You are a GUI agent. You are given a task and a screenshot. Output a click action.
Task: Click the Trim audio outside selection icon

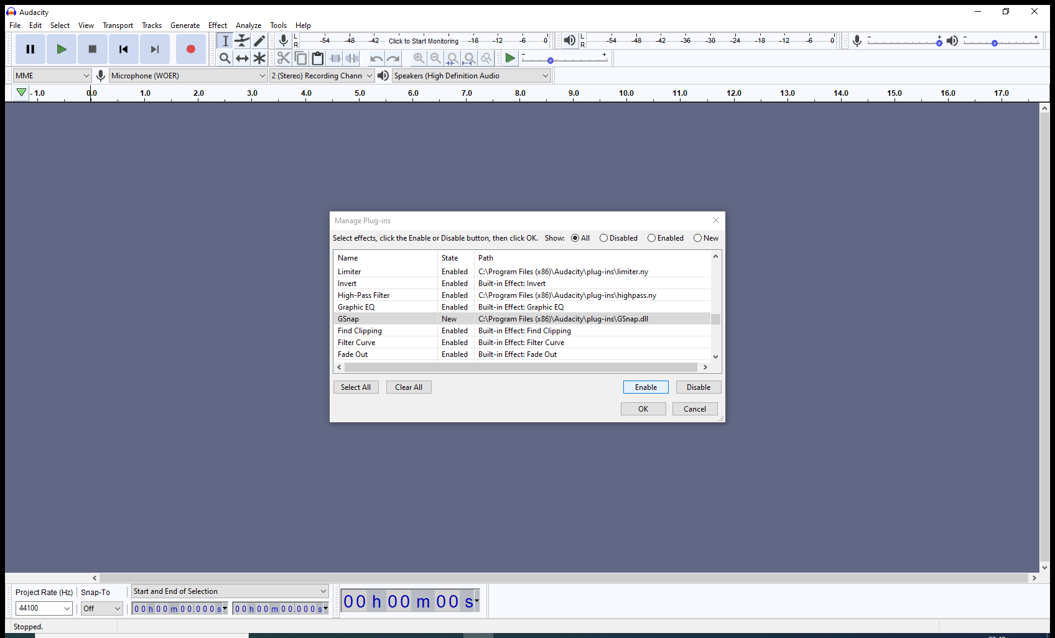(x=335, y=58)
